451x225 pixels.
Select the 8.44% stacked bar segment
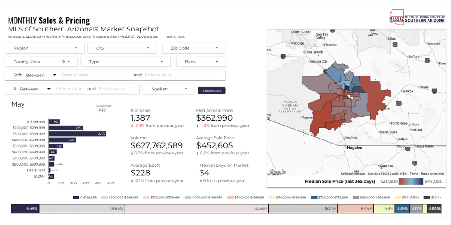pos(355,209)
